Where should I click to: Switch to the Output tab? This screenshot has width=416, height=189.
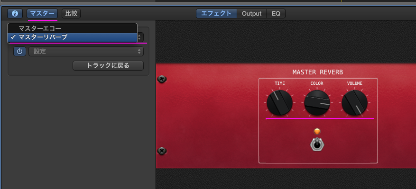click(x=252, y=14)
